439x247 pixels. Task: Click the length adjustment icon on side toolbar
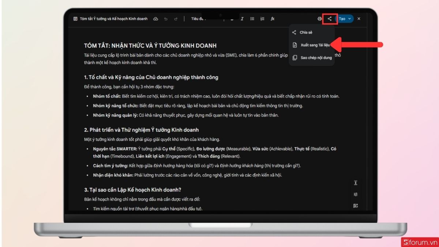(356, 183)
